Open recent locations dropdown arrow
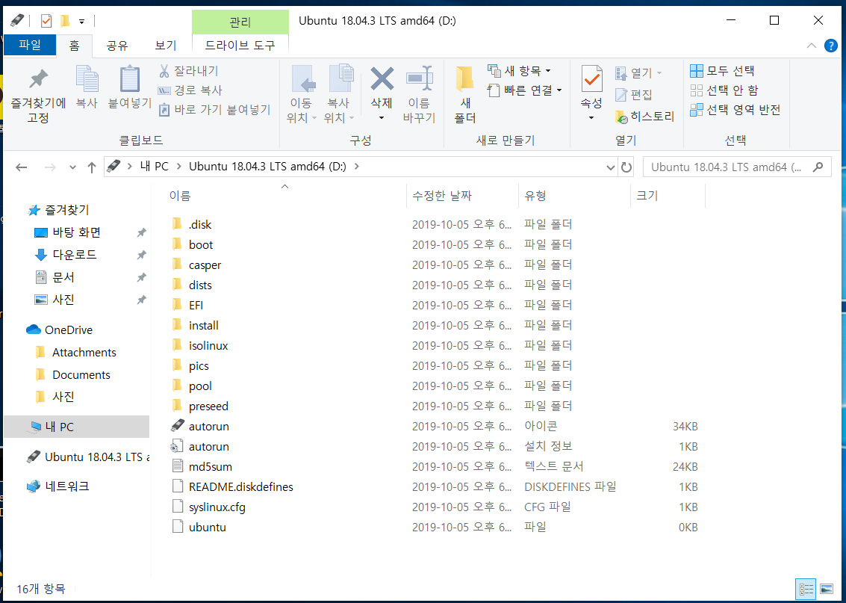846x603 pixels. pyautogui.click(x=73, y=167)
